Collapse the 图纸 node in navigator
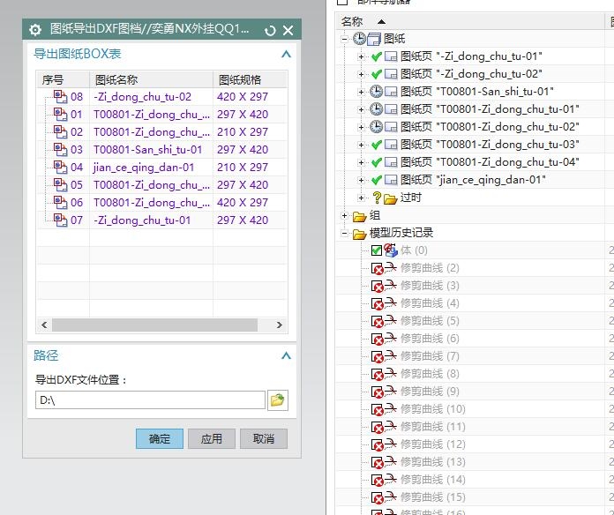The height and width of the screenshot is (515, 614). click(x=344, y=39)
